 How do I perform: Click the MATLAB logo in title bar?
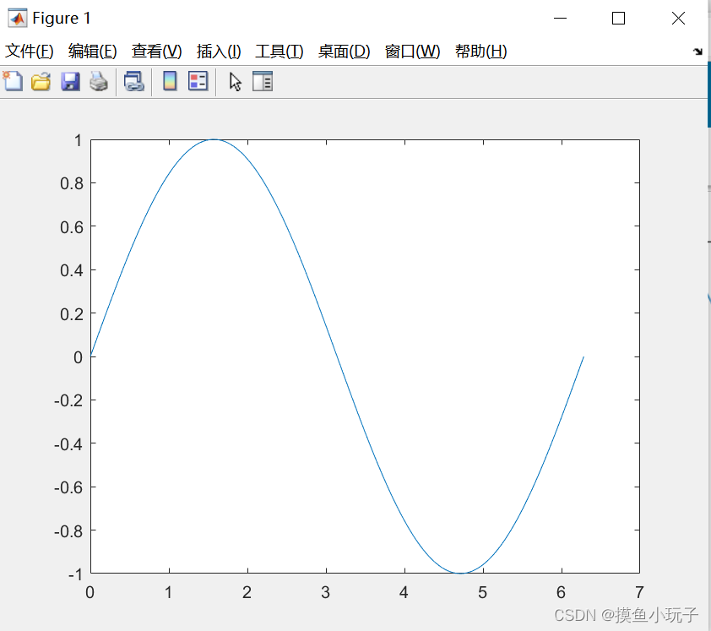click(x=17, y=18)
